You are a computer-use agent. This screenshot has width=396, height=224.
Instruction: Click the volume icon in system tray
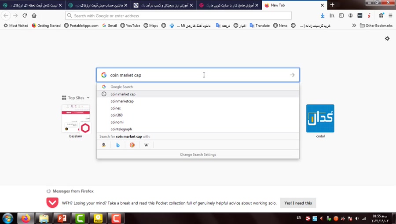click(x=357, y=218)
